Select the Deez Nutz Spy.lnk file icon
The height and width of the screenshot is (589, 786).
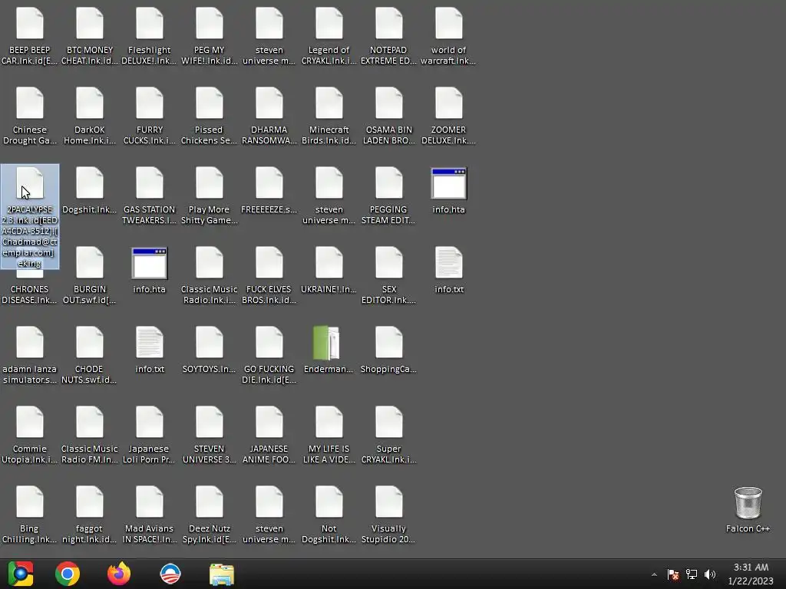point(209,502)
